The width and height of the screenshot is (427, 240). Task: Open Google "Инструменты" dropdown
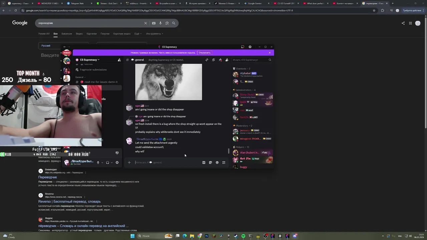(154, 34)
